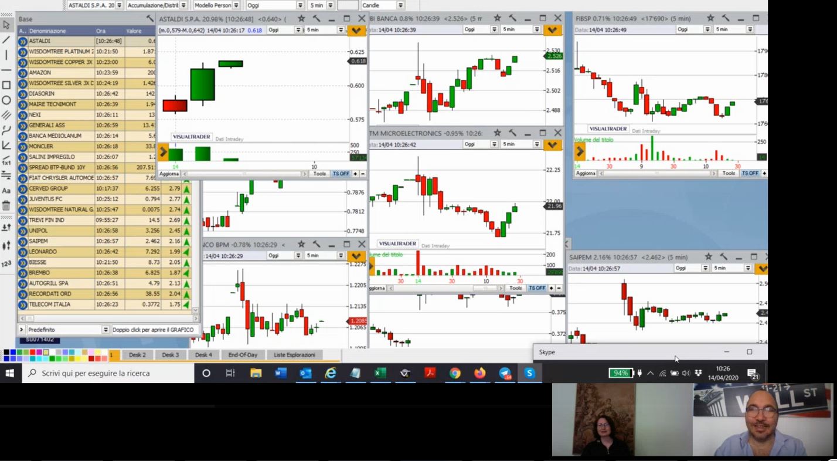
Task: Open Firefox from the Windows taskbar
Action: click(x=480, y=373)
